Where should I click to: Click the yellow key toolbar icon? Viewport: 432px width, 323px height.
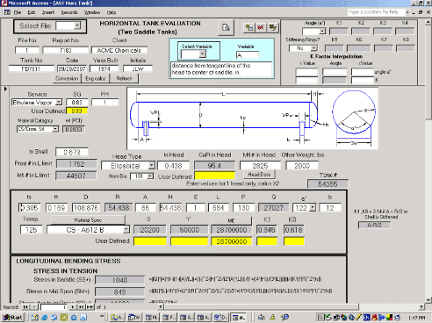point(249,27)
